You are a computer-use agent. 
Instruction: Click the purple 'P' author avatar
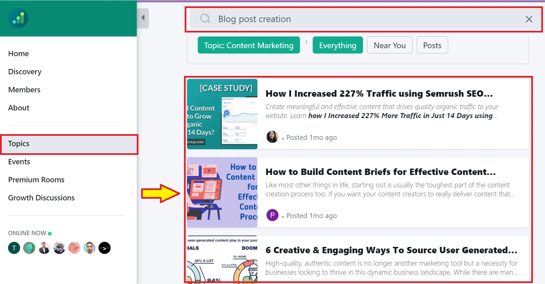tap(272, 215)
